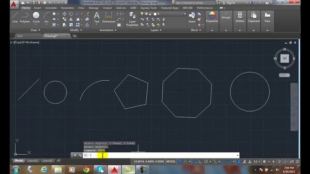Select the Text annotation tool
This screenshot has width=310, height=174.
[x=97, y=17]
